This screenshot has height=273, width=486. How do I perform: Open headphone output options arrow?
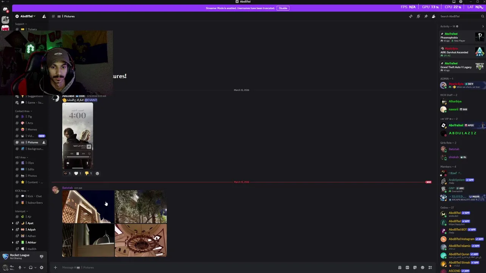(x=35, y=267)
